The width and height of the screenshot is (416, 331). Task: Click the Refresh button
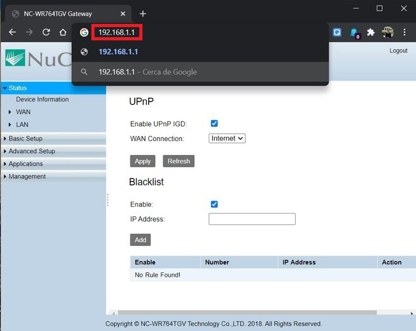coord(178,161)
